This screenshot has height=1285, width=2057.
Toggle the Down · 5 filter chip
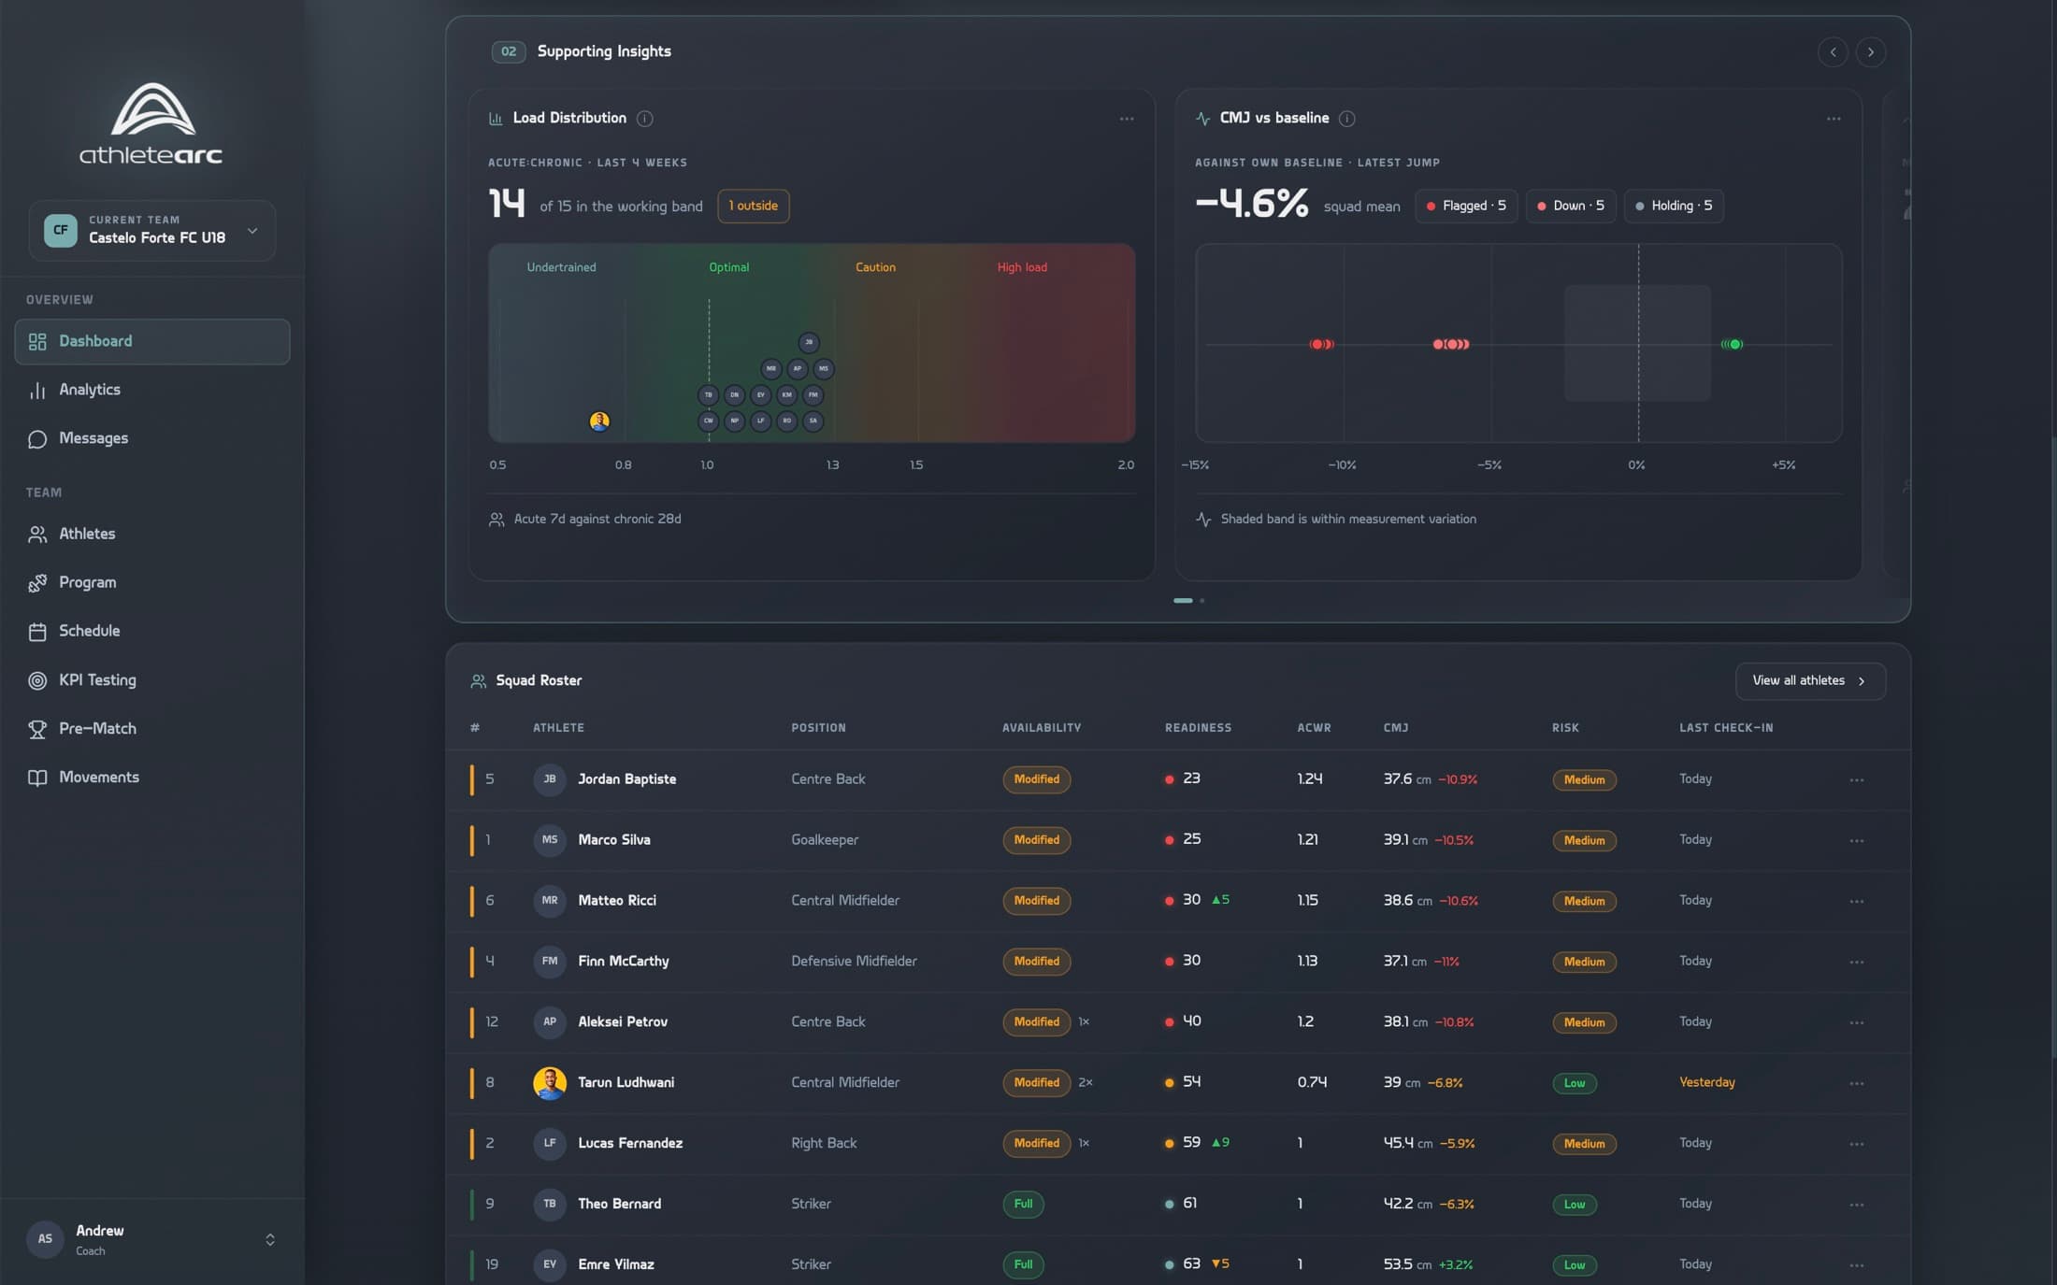pyautogui.click(x=1571, y=207)
